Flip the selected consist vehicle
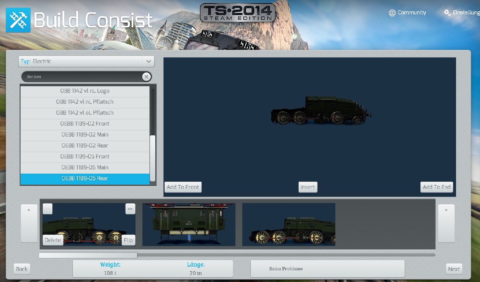 (x=128, y=240)
